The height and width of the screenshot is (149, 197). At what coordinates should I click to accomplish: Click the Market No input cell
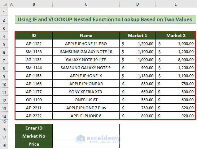coord(86,136)
